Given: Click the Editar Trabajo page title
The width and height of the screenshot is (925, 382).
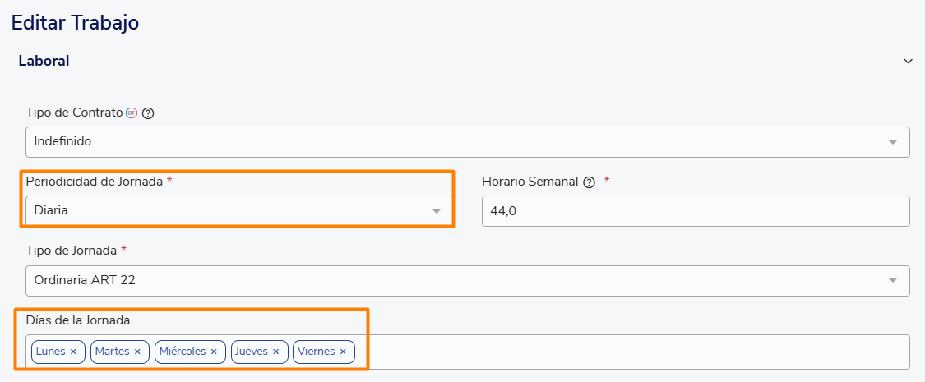Looking at the screenshot, I should 75,22.
